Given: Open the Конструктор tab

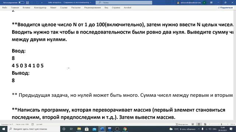Looking at the screenshot, I should pyautogui.click(x=40, y=7).
